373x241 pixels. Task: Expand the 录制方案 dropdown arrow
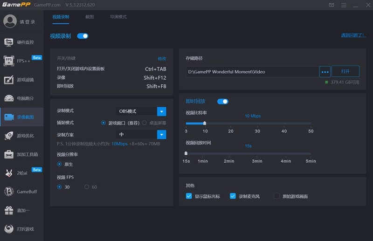click(x=161, y=135)
